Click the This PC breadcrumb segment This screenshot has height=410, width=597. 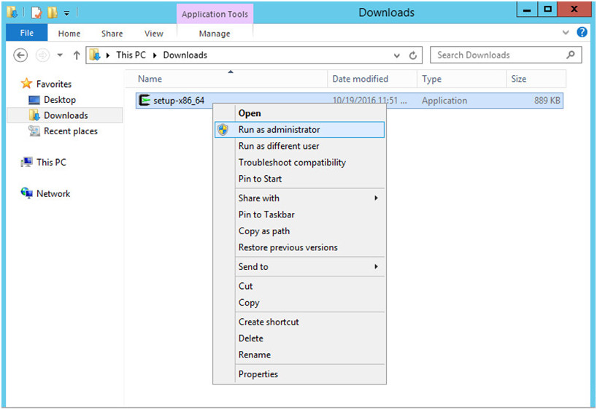(131, 55)
